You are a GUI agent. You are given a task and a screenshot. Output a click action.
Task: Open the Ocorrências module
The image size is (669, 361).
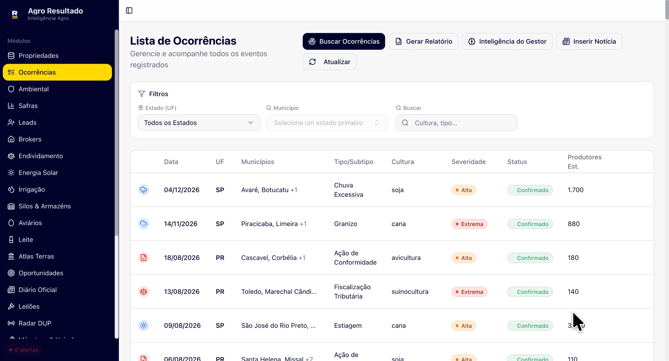(x=57, y=72)
